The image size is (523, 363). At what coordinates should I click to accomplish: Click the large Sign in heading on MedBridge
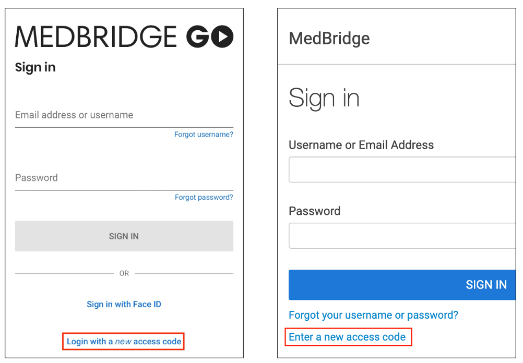tap(324, 98)
